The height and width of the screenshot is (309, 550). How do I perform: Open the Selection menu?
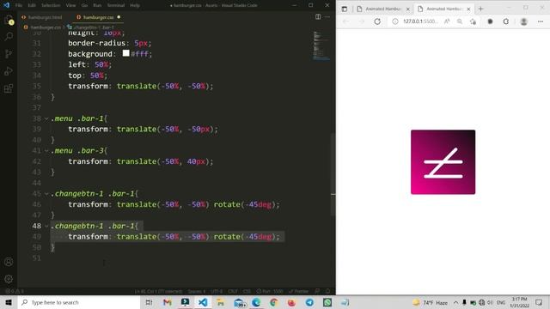coord(51,5)
